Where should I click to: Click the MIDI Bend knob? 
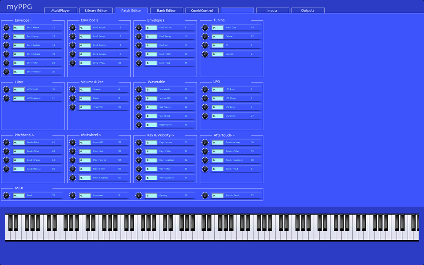click(x=6, y=196)
